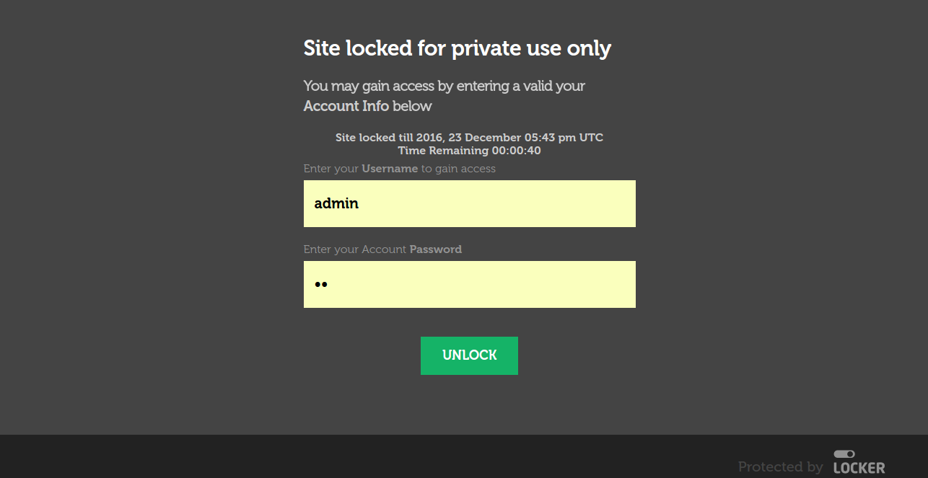
Task: Focus the Username input field
Action: click(x=470, y=203)
